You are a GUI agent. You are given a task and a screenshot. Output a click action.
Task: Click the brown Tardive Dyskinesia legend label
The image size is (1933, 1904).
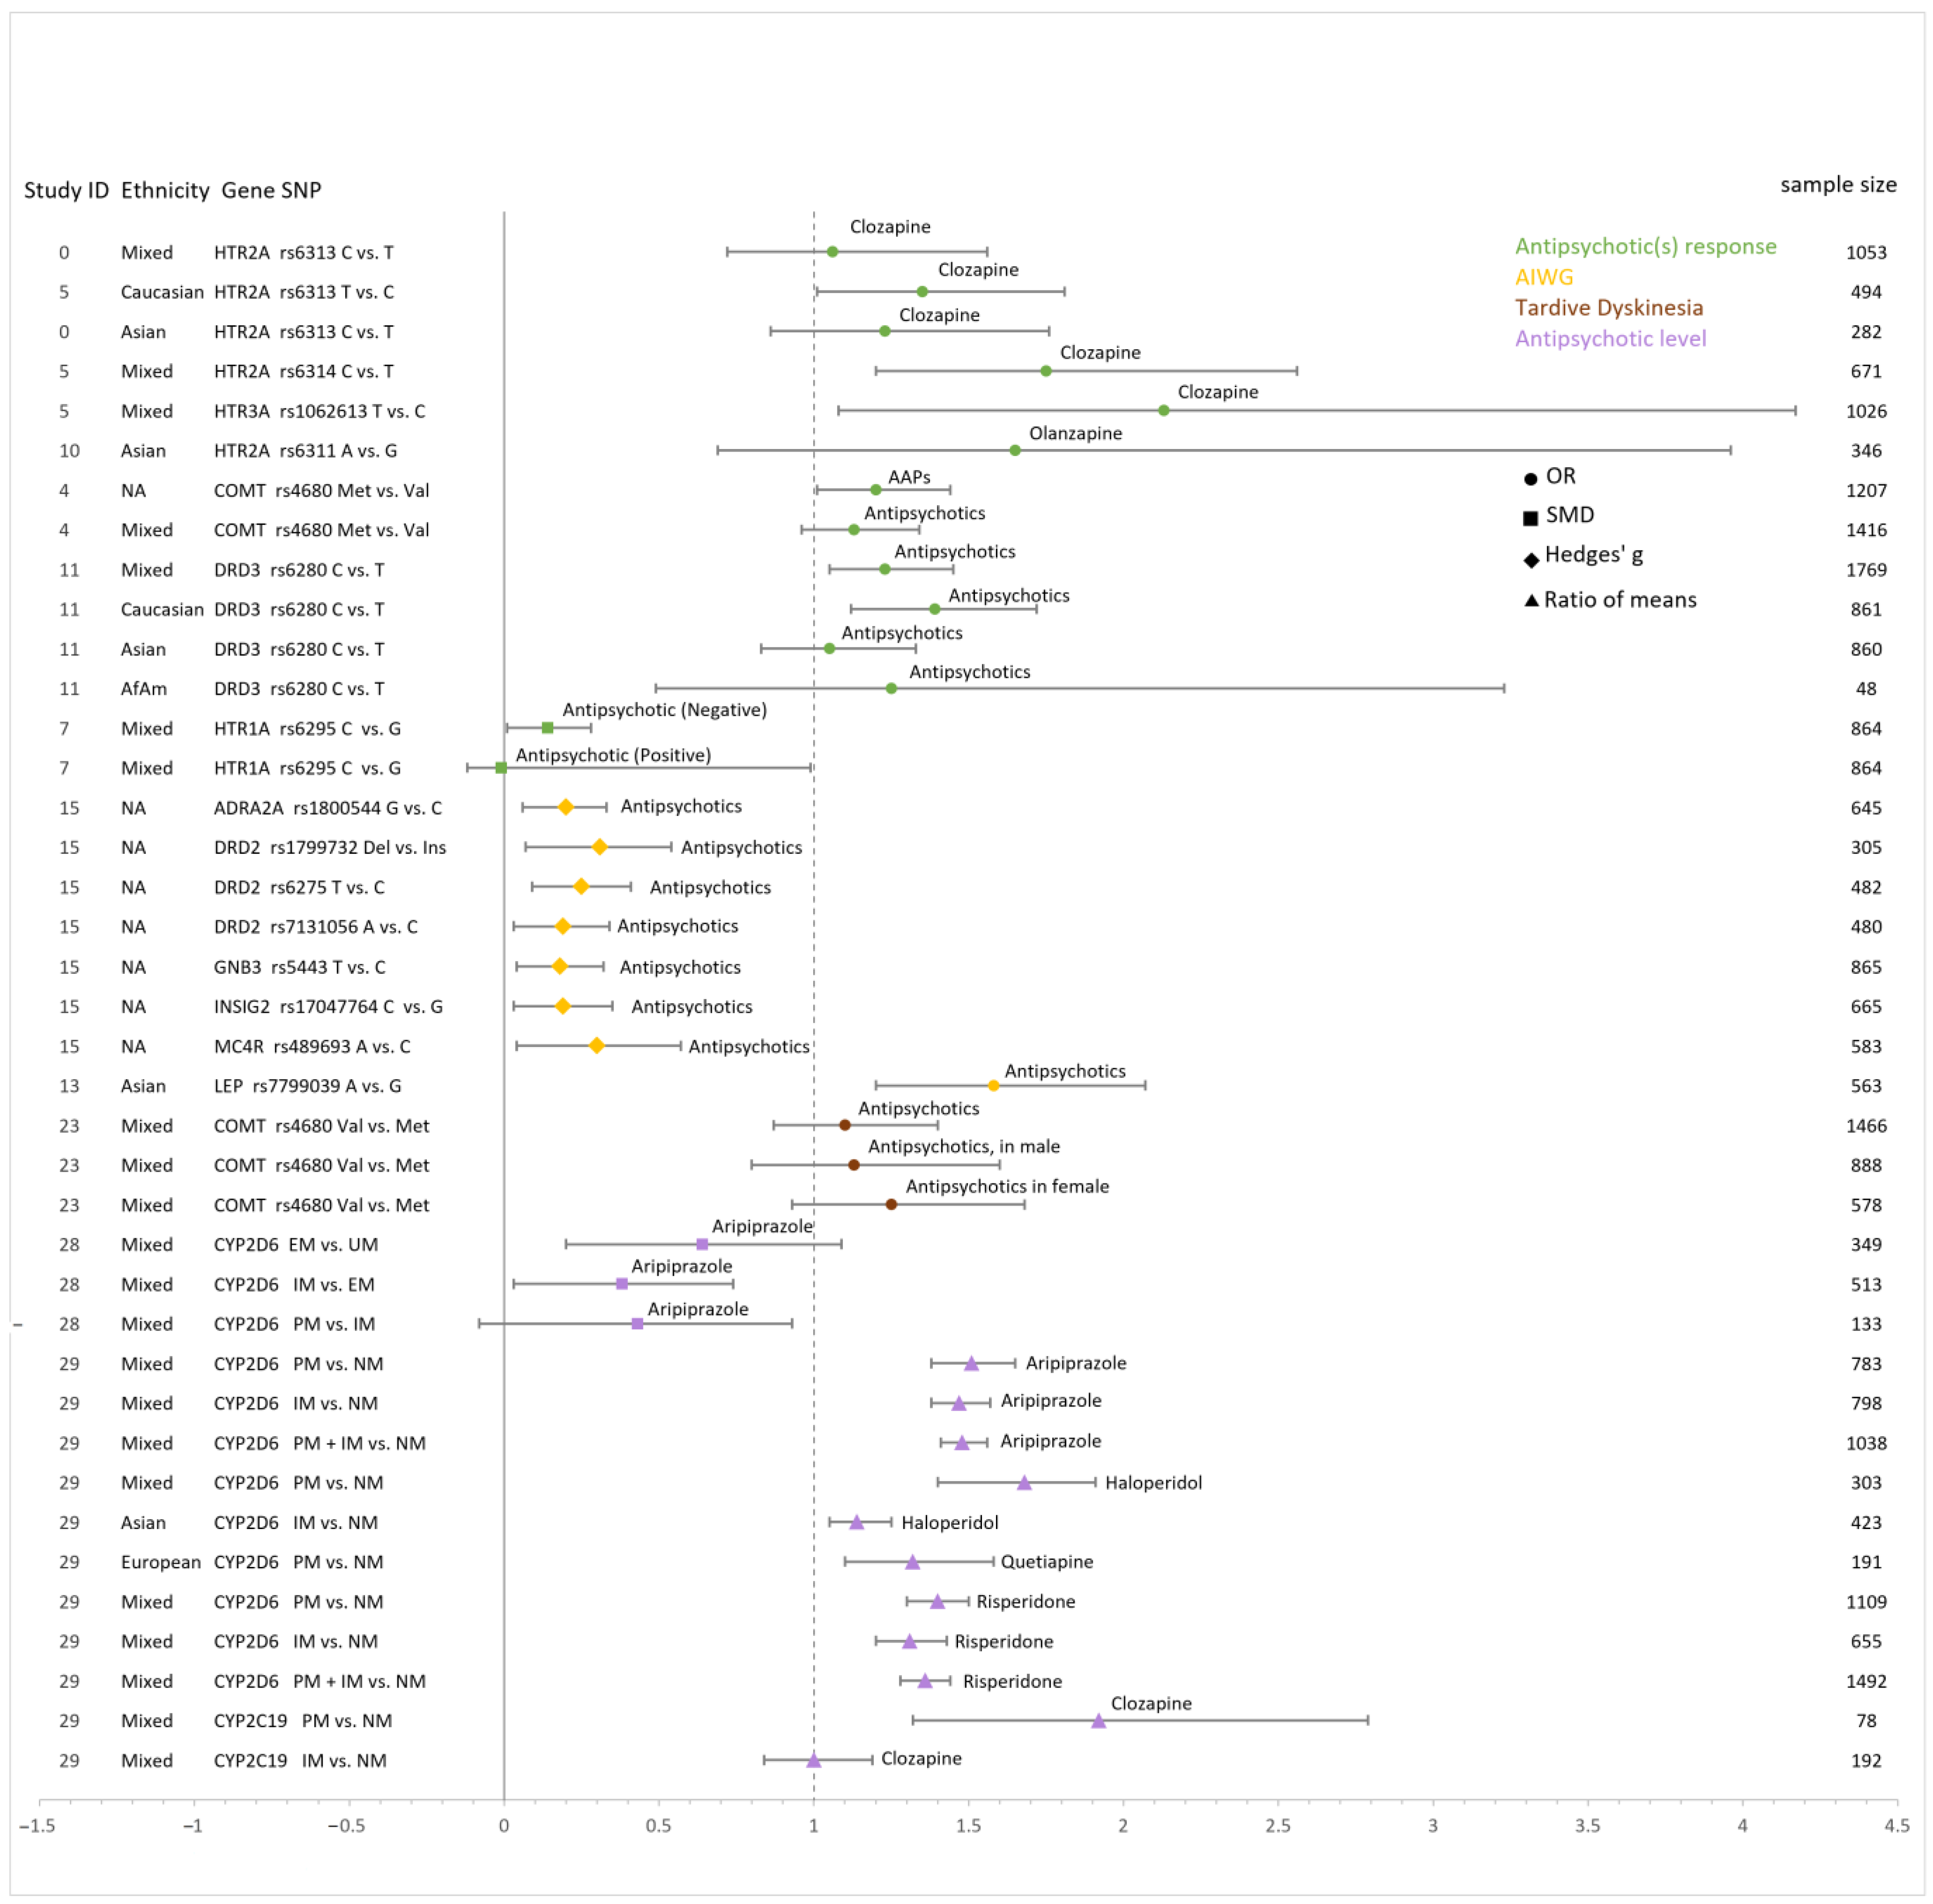click(1608, 307)
